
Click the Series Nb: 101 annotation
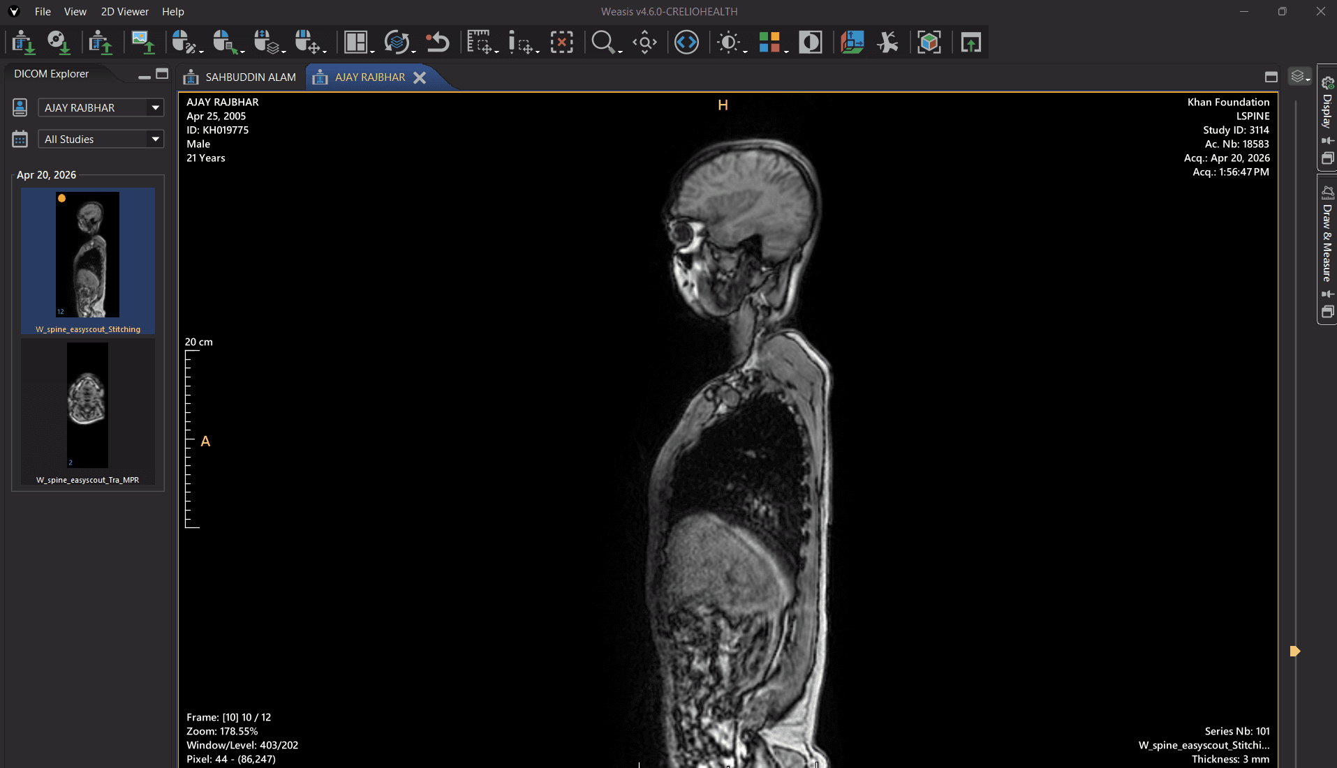click(1237, 731)
